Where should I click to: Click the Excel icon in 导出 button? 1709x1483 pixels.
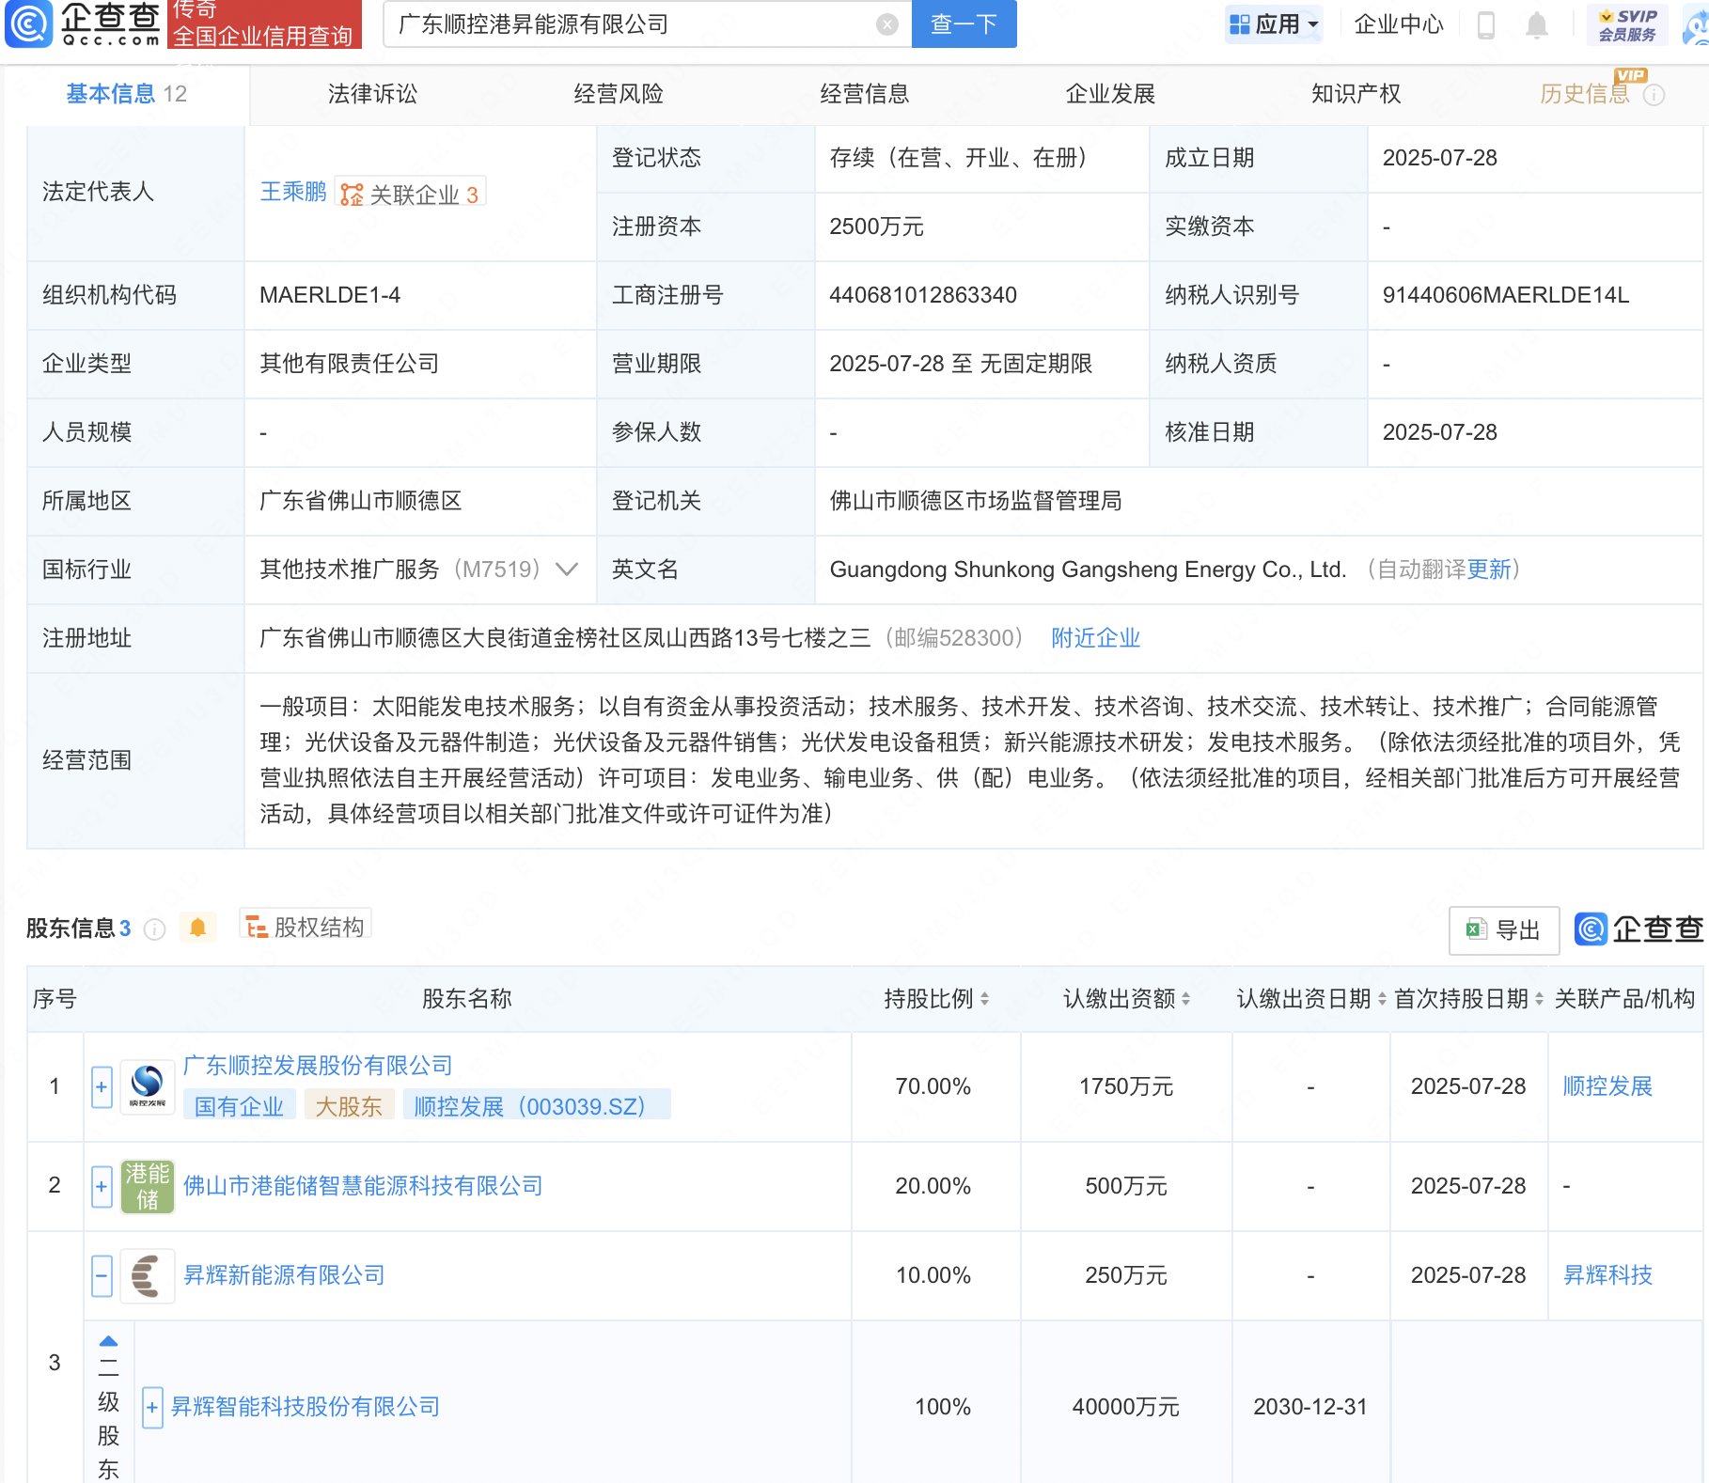coord(1477,930)
